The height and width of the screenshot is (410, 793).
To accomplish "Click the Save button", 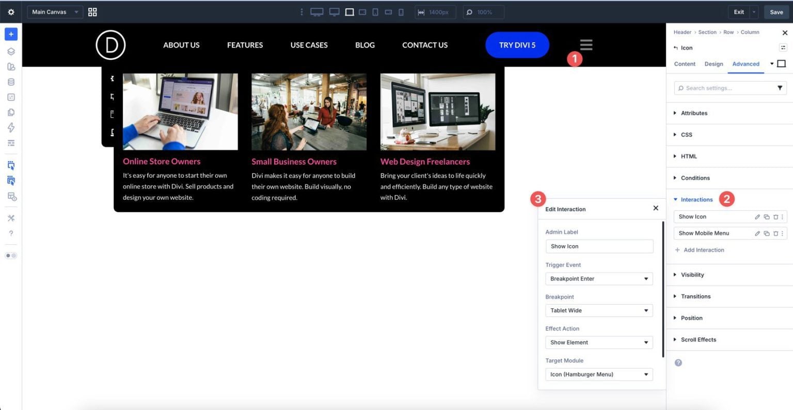I will (x=776, y=12).
